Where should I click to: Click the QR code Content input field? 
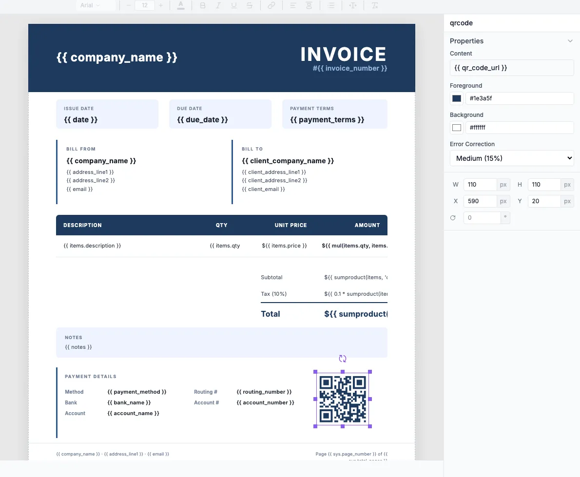coord(512,68)
